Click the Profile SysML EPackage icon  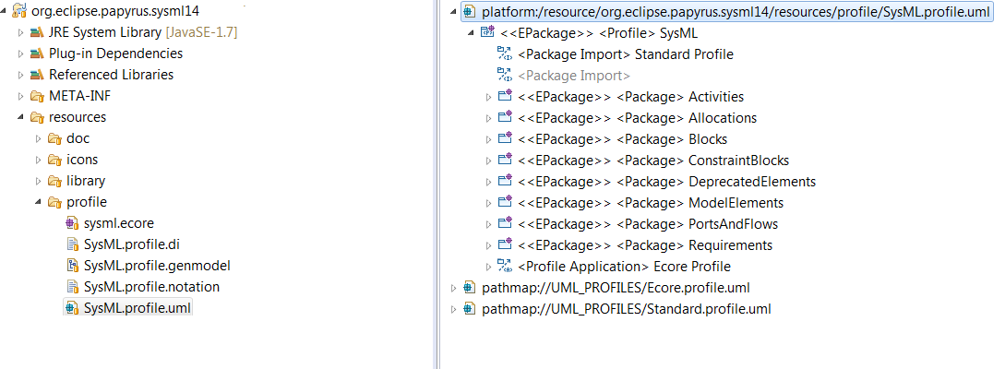pyautogui.click(x=487, y=32)
